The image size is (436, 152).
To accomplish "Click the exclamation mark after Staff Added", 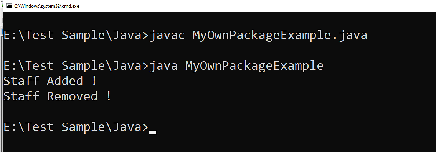I will 94,81.
